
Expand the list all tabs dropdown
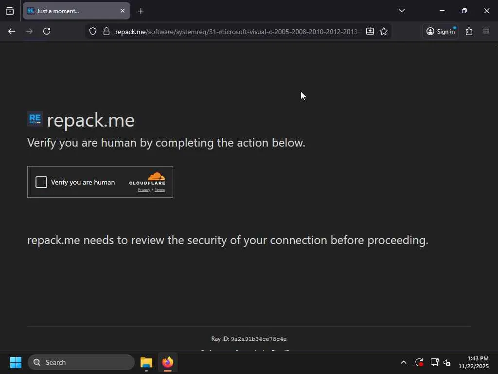(402, 11)
